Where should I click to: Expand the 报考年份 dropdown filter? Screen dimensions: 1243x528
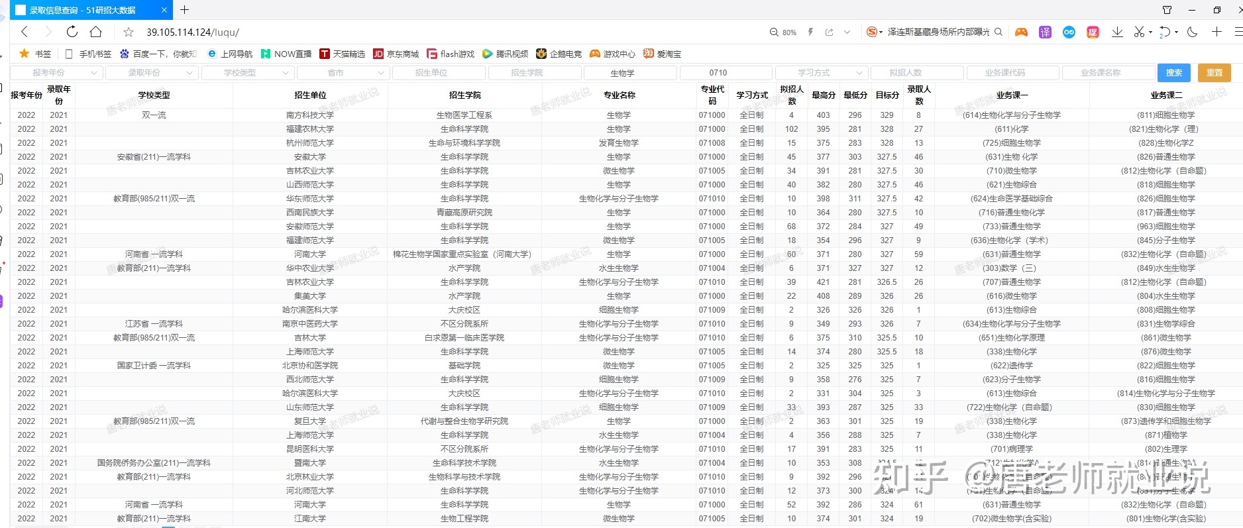click(x=56, y=73)
